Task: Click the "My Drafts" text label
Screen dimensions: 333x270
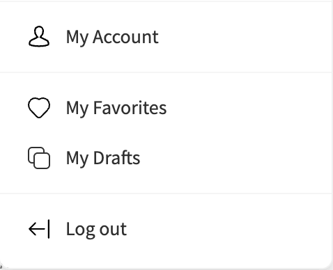Action: tap(103, 159)
